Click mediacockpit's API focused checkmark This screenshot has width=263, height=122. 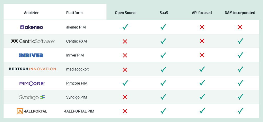(202, 69)
